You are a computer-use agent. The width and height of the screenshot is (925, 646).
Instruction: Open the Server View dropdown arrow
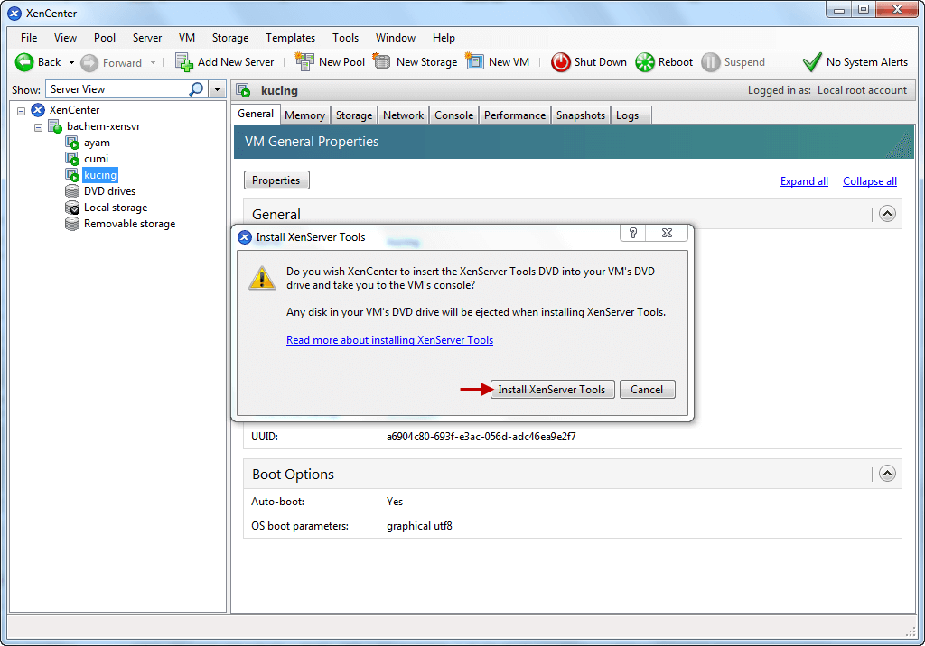point(218,89)
